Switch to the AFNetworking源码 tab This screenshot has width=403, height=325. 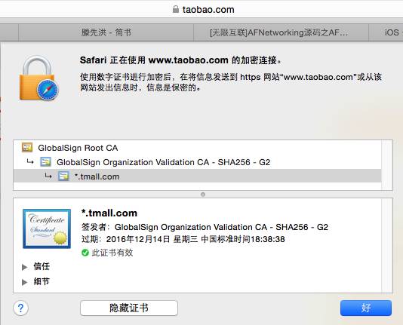pos(281,32)
